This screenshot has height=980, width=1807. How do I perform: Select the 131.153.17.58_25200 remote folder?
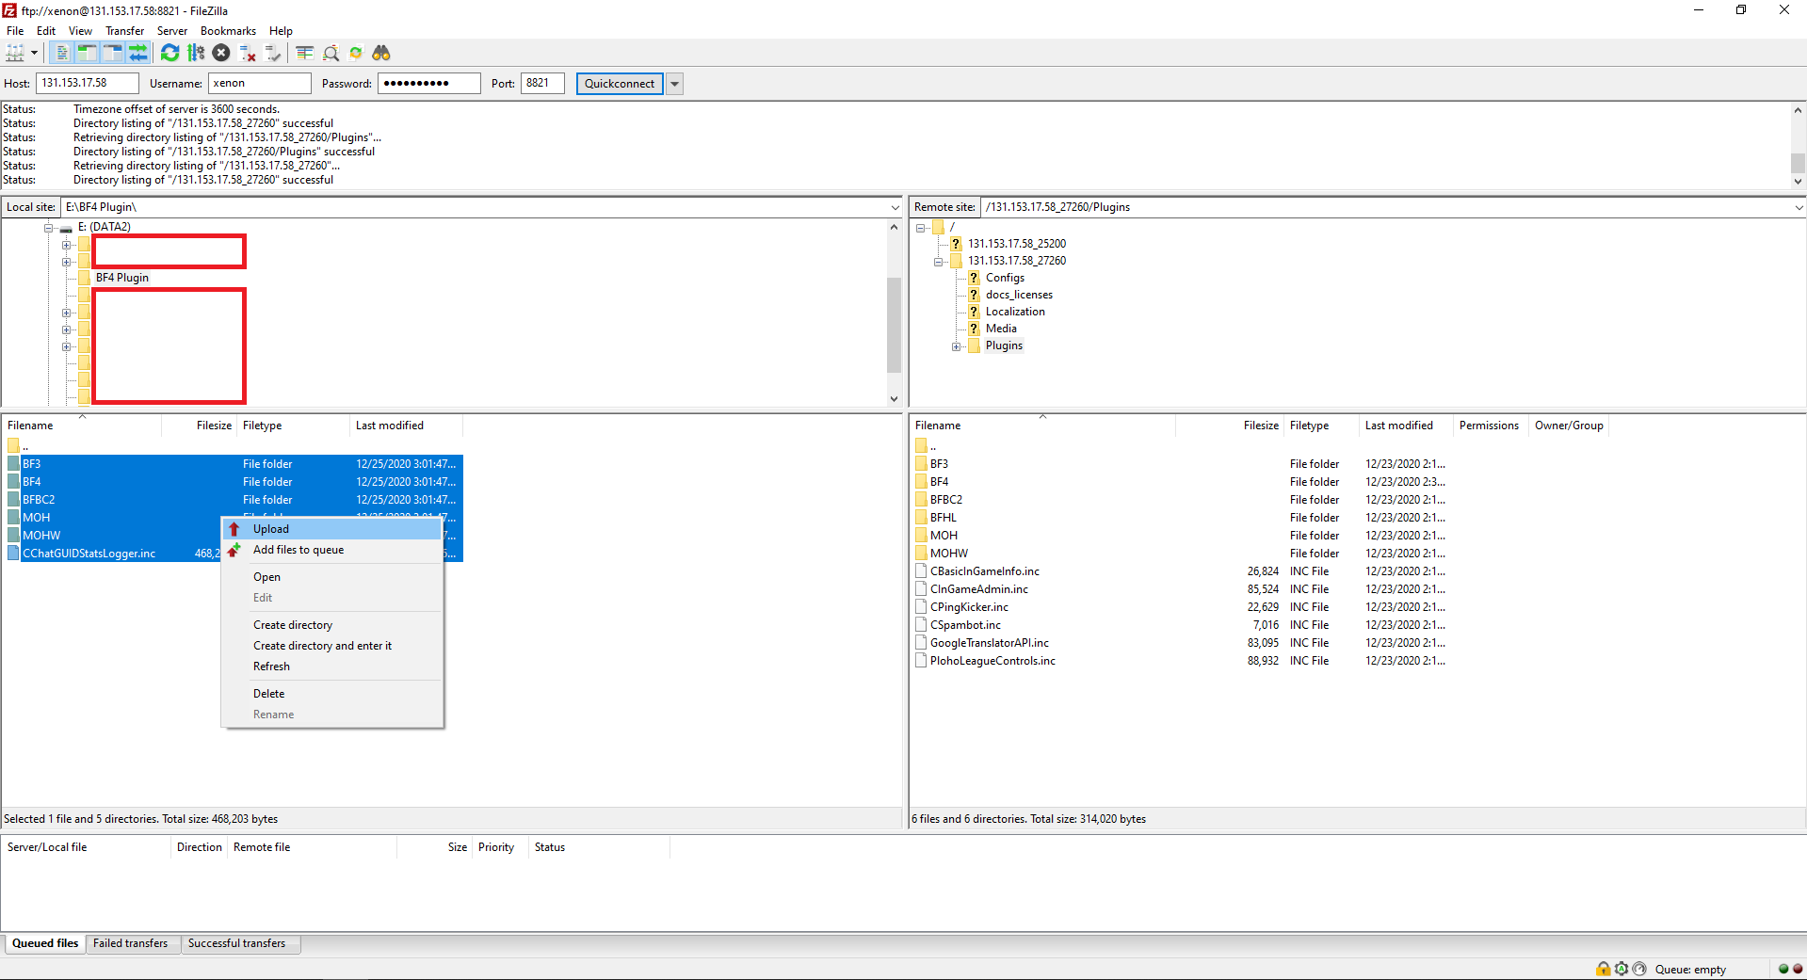[x=1017, y=244]
